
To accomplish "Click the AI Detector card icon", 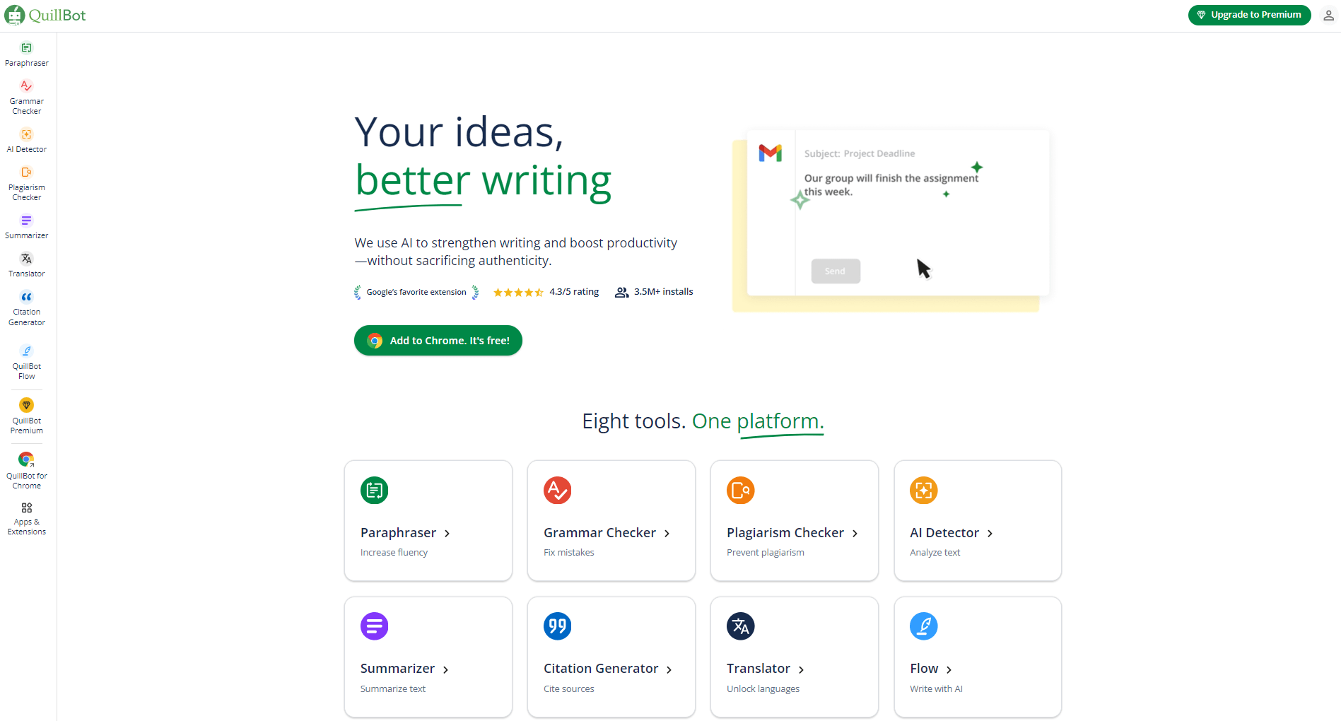I will (x=923, y=490).
